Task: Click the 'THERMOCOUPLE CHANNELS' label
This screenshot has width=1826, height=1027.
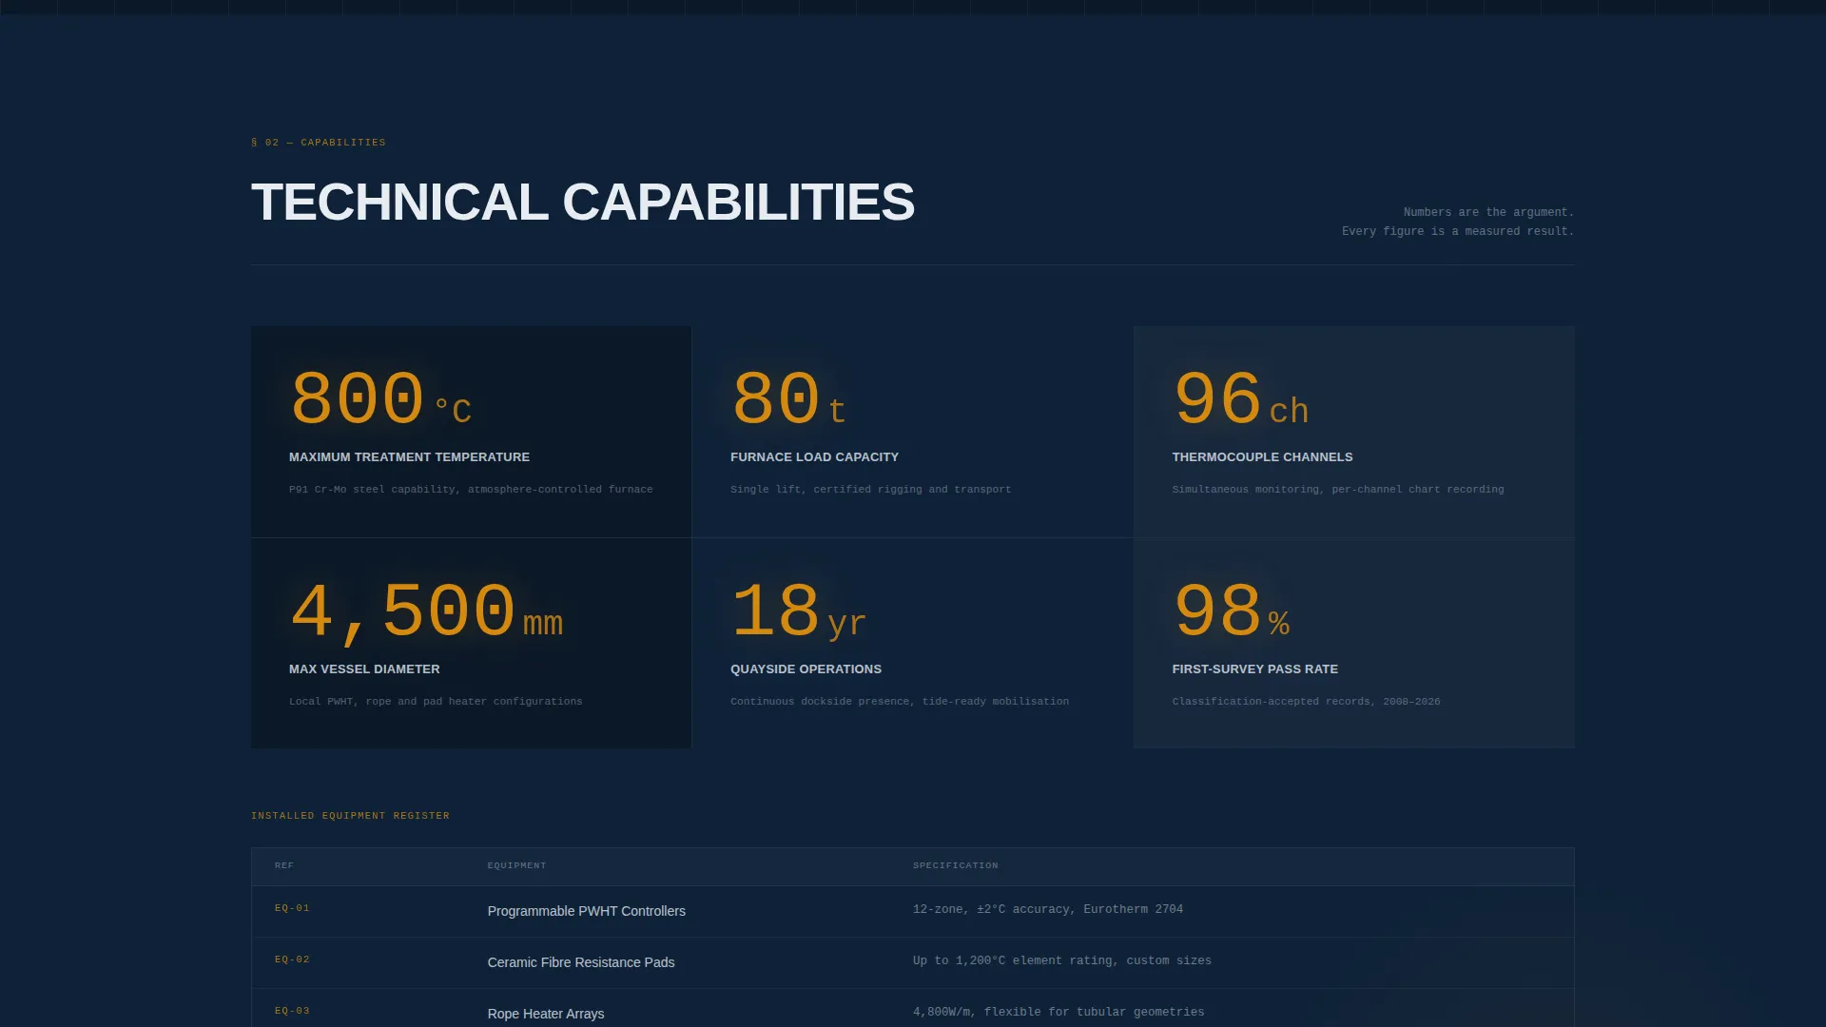Action: [x=1262, y=457]
